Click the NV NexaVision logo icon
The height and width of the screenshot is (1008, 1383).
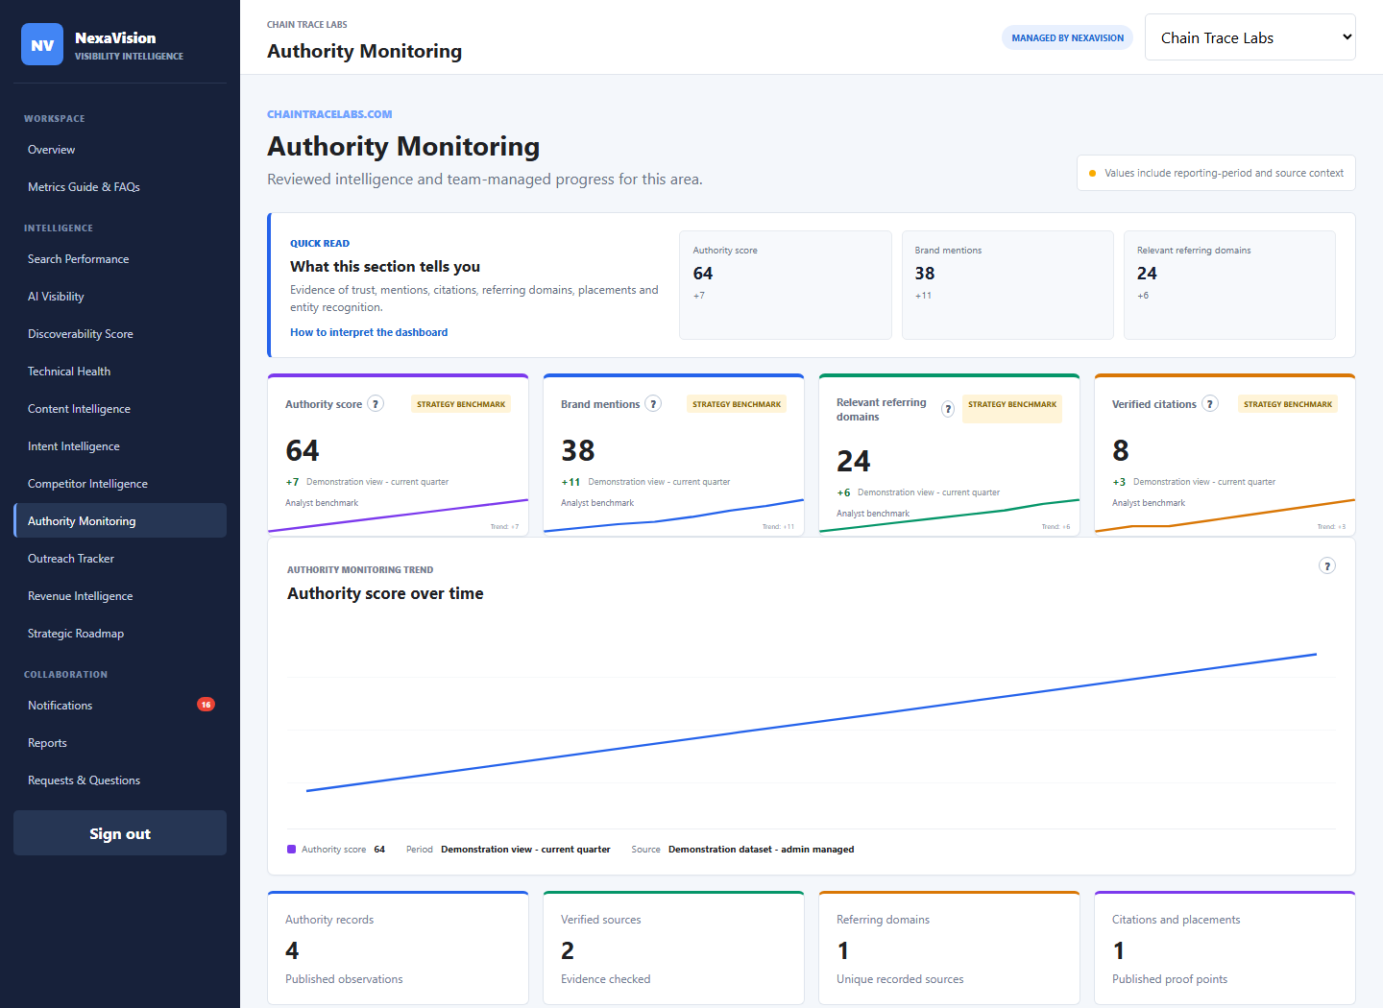pyautogui.click(x=42, y=44)
